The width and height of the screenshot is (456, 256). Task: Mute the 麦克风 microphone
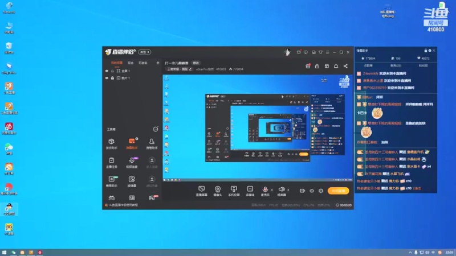pos(265,191)
